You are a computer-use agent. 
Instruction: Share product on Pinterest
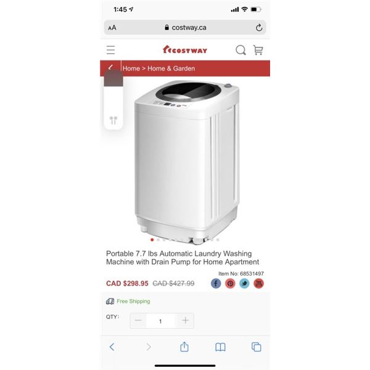[230, 284]
